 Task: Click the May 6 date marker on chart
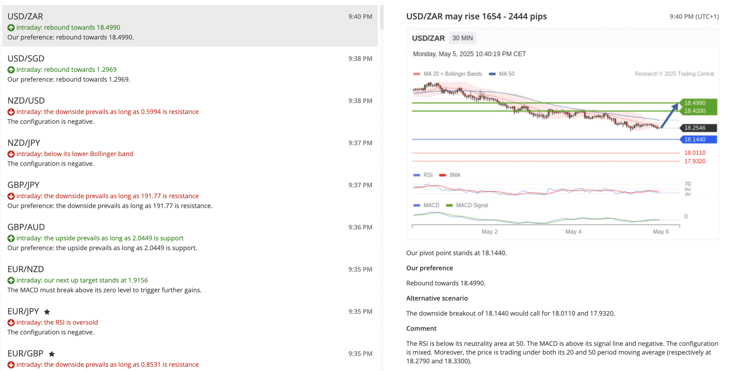pos(661,232)
